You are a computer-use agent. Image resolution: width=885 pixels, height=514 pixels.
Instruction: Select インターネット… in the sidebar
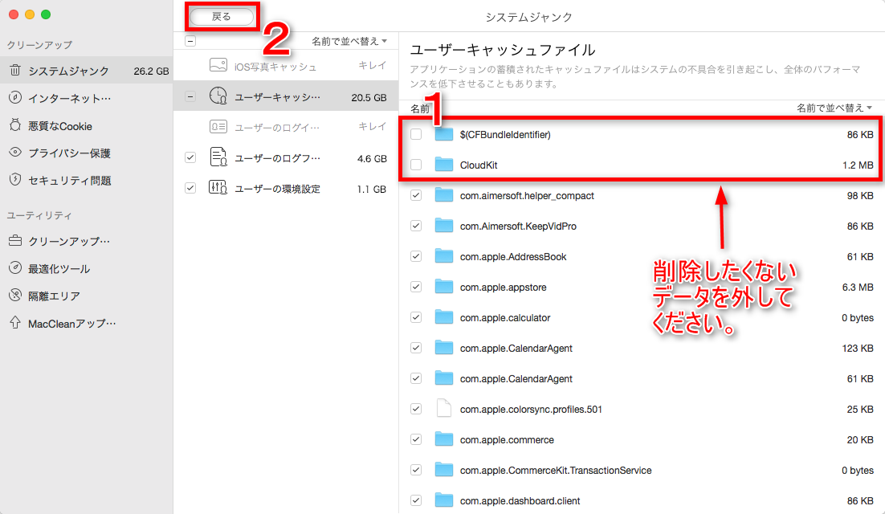pyautogui.click(x=69, y=98)
